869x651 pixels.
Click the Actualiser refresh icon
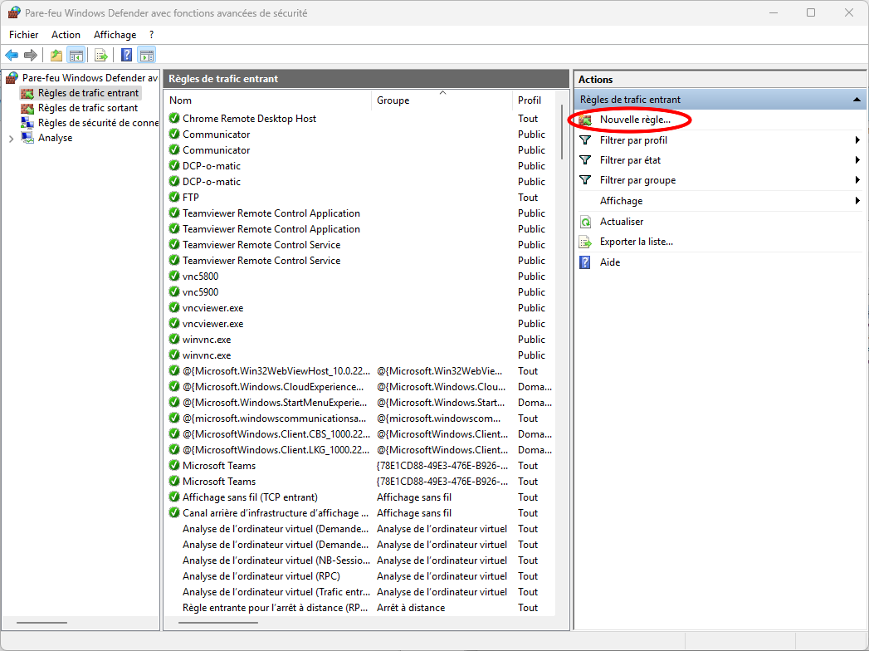(x=585, y=222)
